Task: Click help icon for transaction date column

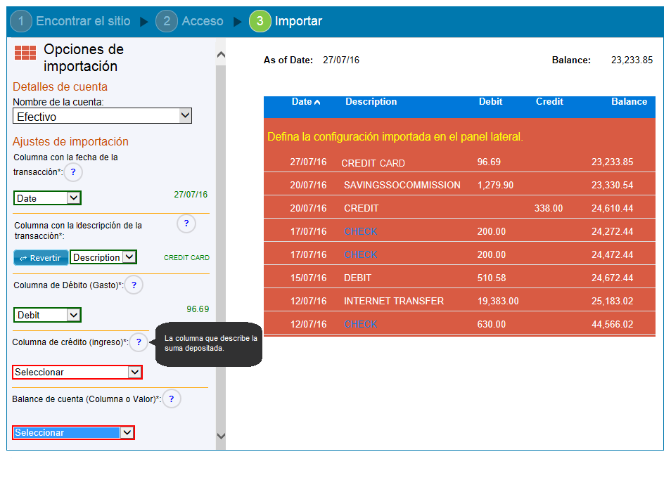Action: point(73,172)
